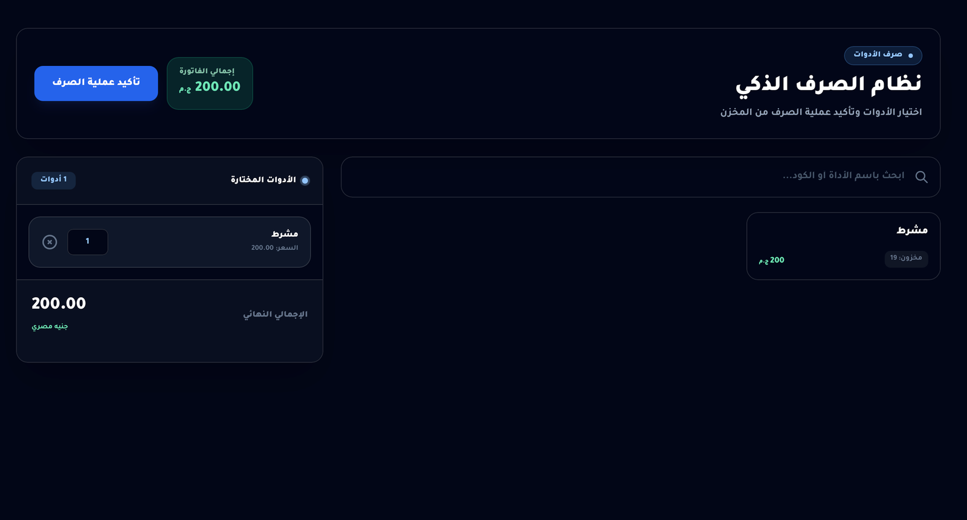Focus the tool name or code search field
The image size is (967, 520).
(641, 177)
